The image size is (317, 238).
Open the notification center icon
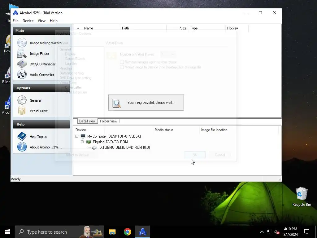pos(307,232)
